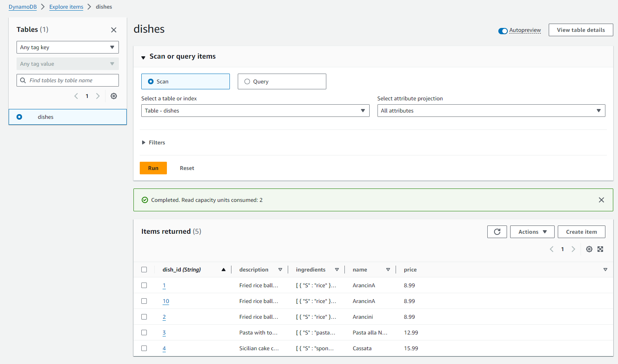618x364 pixels.
Task: Click the Create item button
Action: coord(581,232)
